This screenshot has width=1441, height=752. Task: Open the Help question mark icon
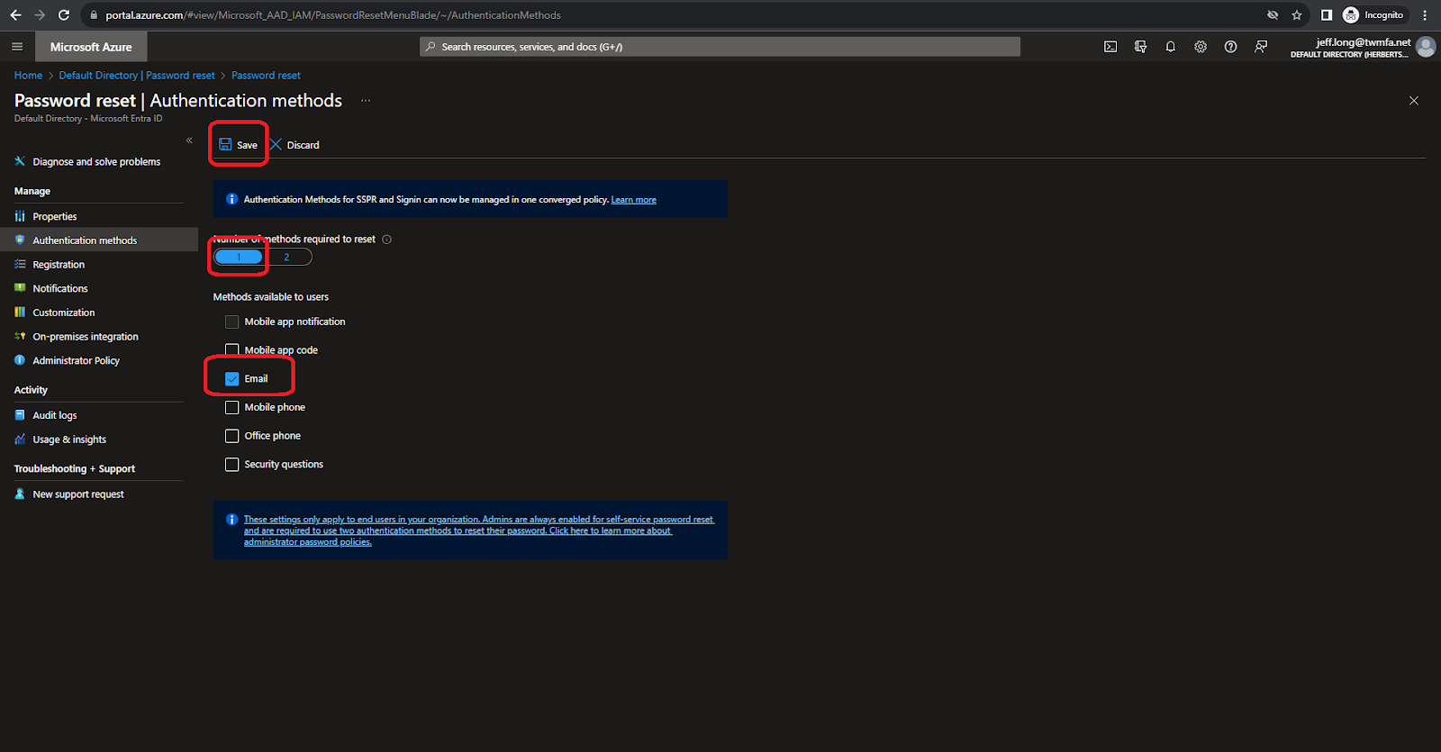[x=1230, y=47]
